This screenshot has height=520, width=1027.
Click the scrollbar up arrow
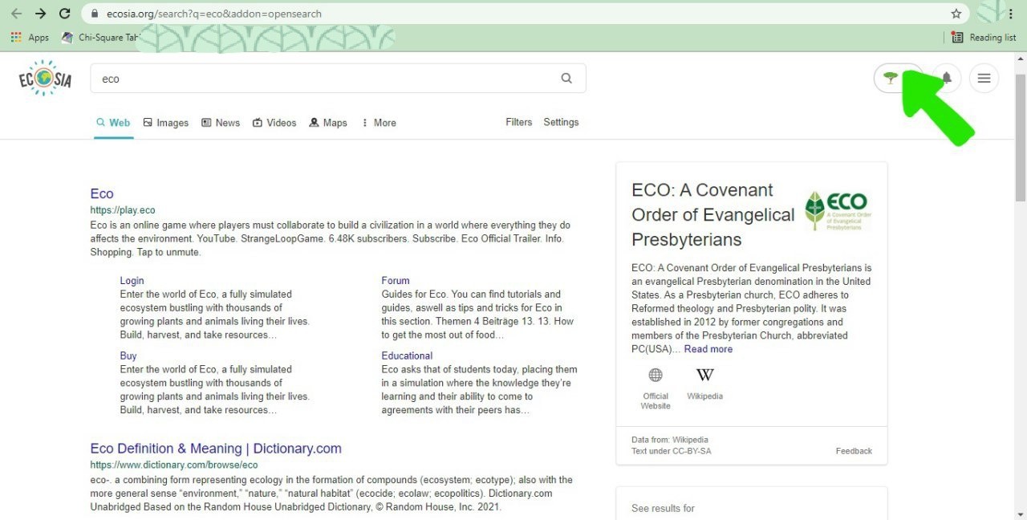[x=1021, y=59]
